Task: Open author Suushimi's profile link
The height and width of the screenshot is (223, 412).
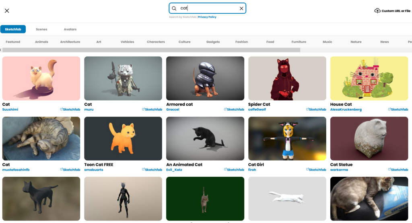Action: point(10,109)
